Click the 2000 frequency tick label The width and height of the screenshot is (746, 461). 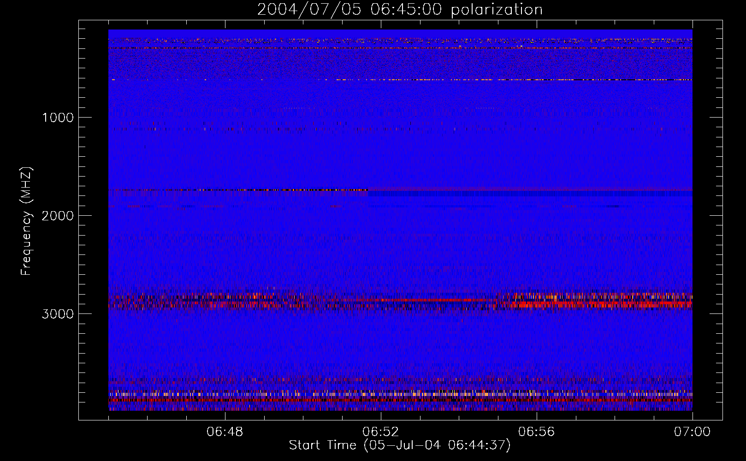click(x=58, y=216)
